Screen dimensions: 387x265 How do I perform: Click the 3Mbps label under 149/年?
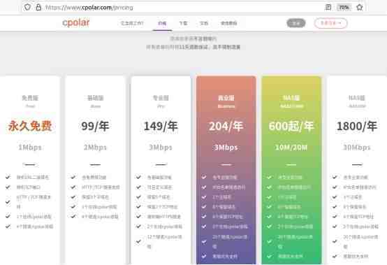(x=161, y=148)
